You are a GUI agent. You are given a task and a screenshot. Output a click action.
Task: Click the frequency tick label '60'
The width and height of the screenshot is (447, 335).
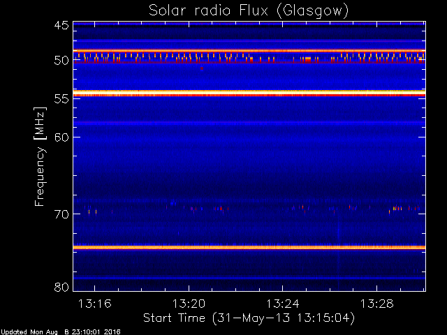(x=61, y=137)
